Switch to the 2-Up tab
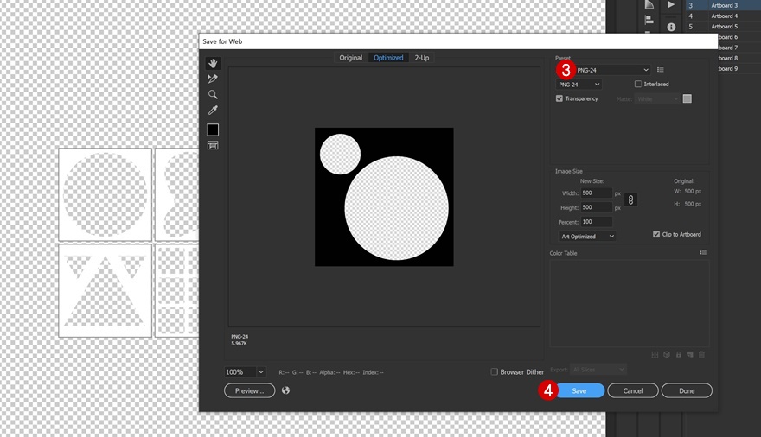The width and height of the screenshot is (761, 437). point(421,58)
